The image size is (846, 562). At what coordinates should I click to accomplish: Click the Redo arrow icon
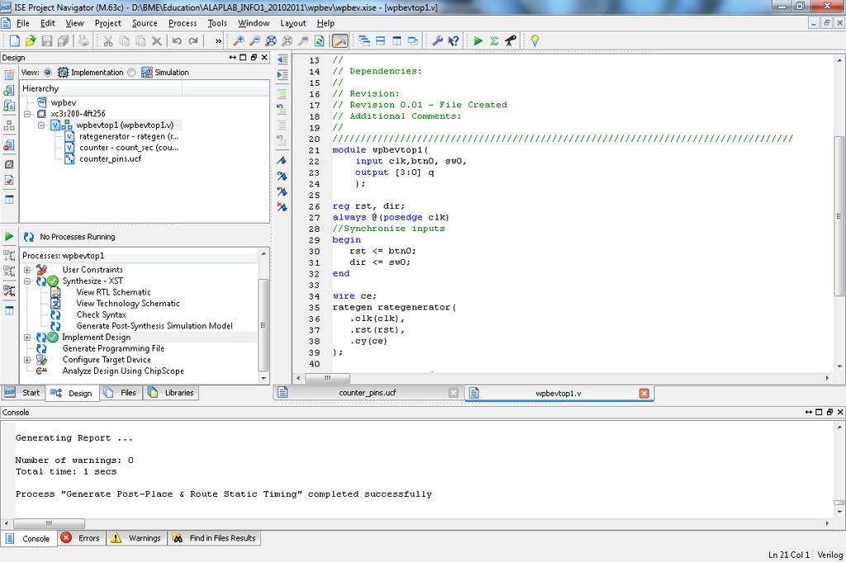point(193,41)
